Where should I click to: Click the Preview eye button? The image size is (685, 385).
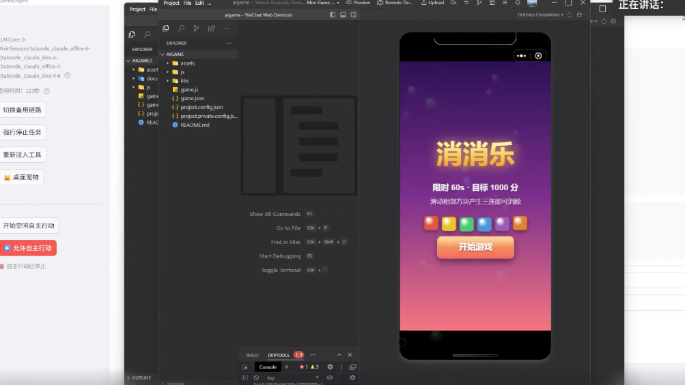tap(358, 3)
